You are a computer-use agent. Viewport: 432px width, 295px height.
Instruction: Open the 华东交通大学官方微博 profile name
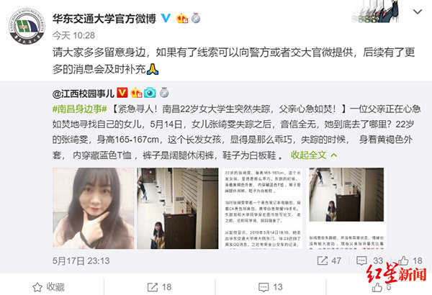click(x=104, y=19)
